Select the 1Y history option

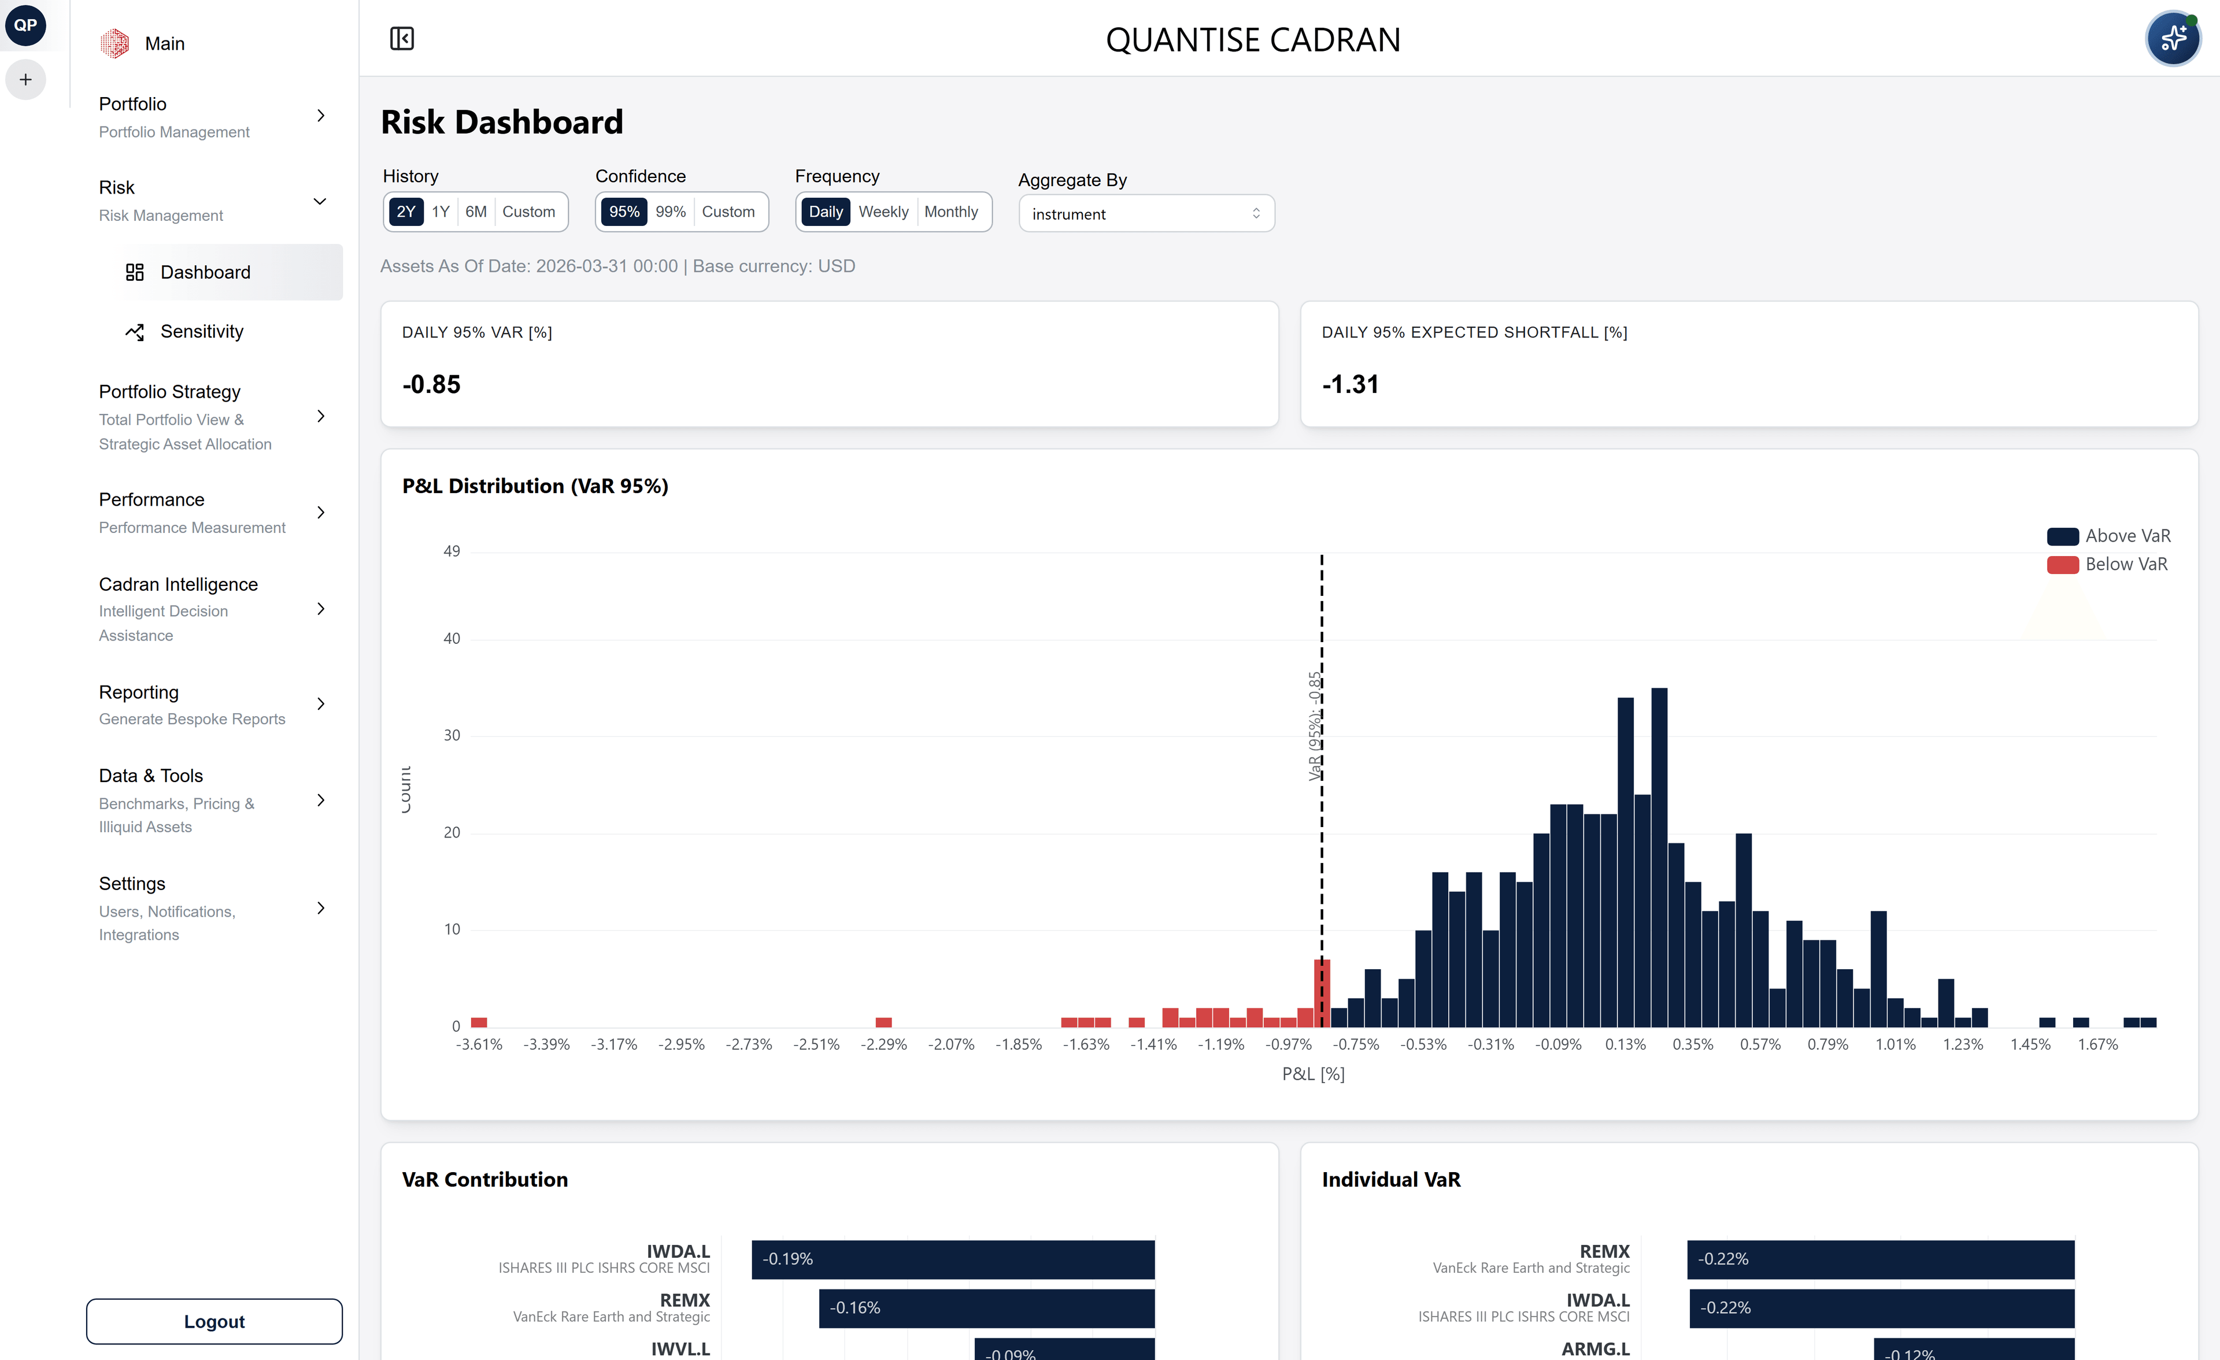coord(441,212)
